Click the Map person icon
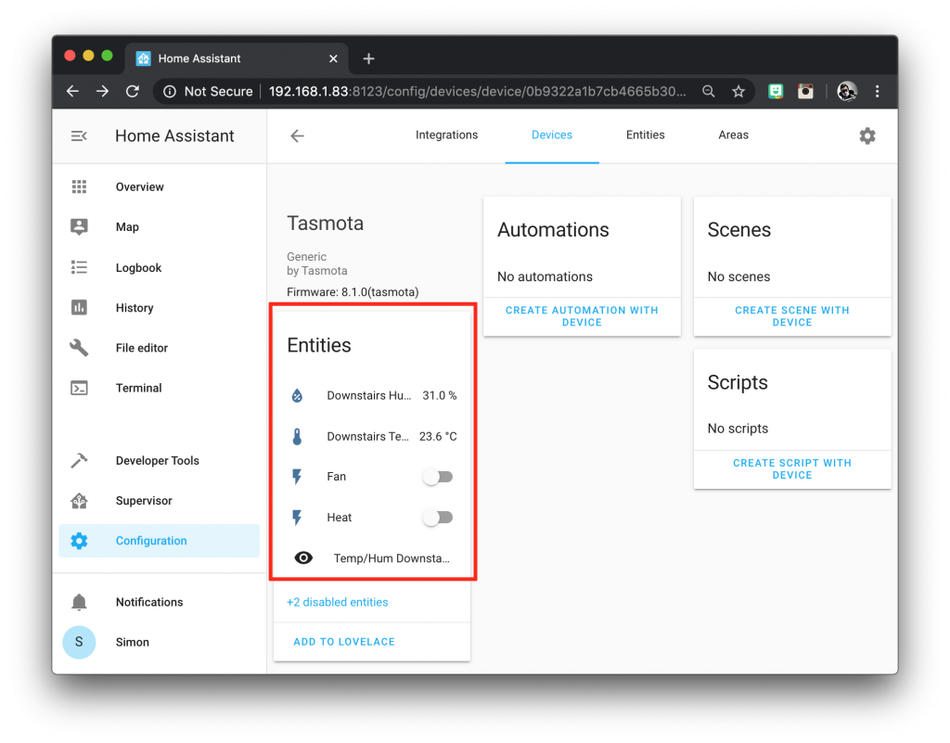This screenshot has width=950, height=743. [79, 226]
